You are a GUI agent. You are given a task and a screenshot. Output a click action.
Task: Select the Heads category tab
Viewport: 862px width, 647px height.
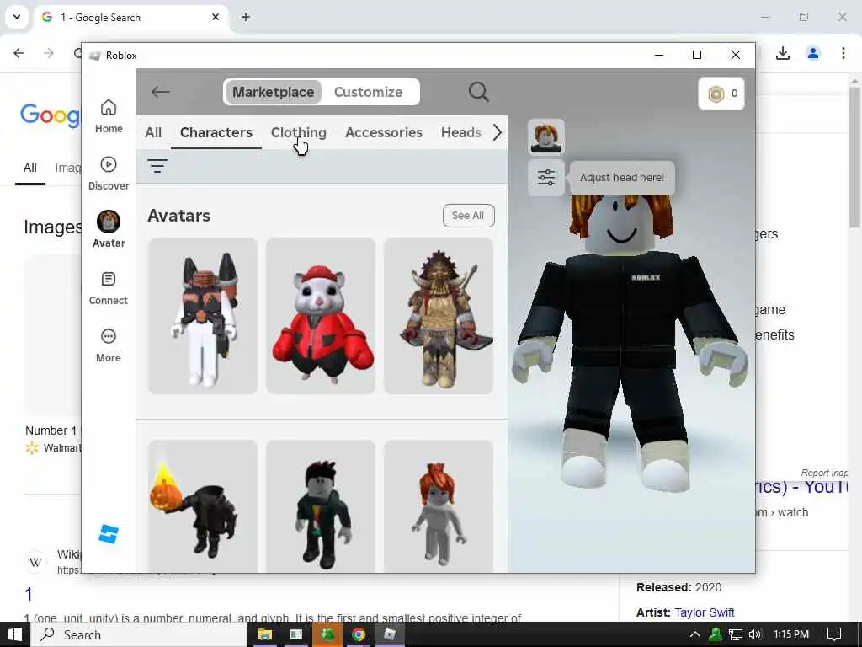[x=460, y=132]
